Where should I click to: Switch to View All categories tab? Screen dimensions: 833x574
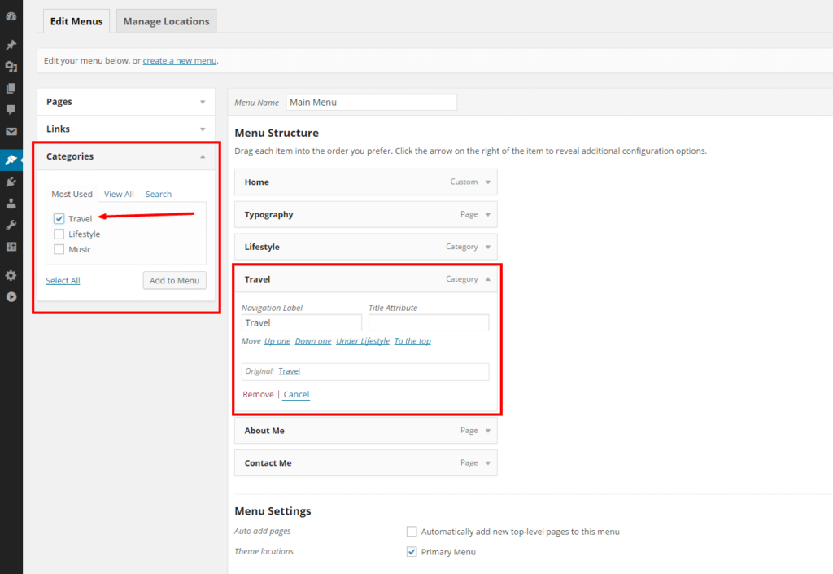coord(119,194)
